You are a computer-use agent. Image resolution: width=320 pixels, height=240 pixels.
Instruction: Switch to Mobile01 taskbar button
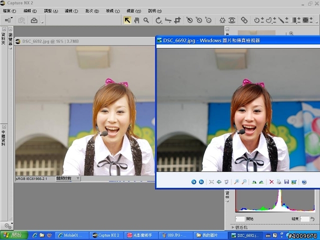coord(72,235)
